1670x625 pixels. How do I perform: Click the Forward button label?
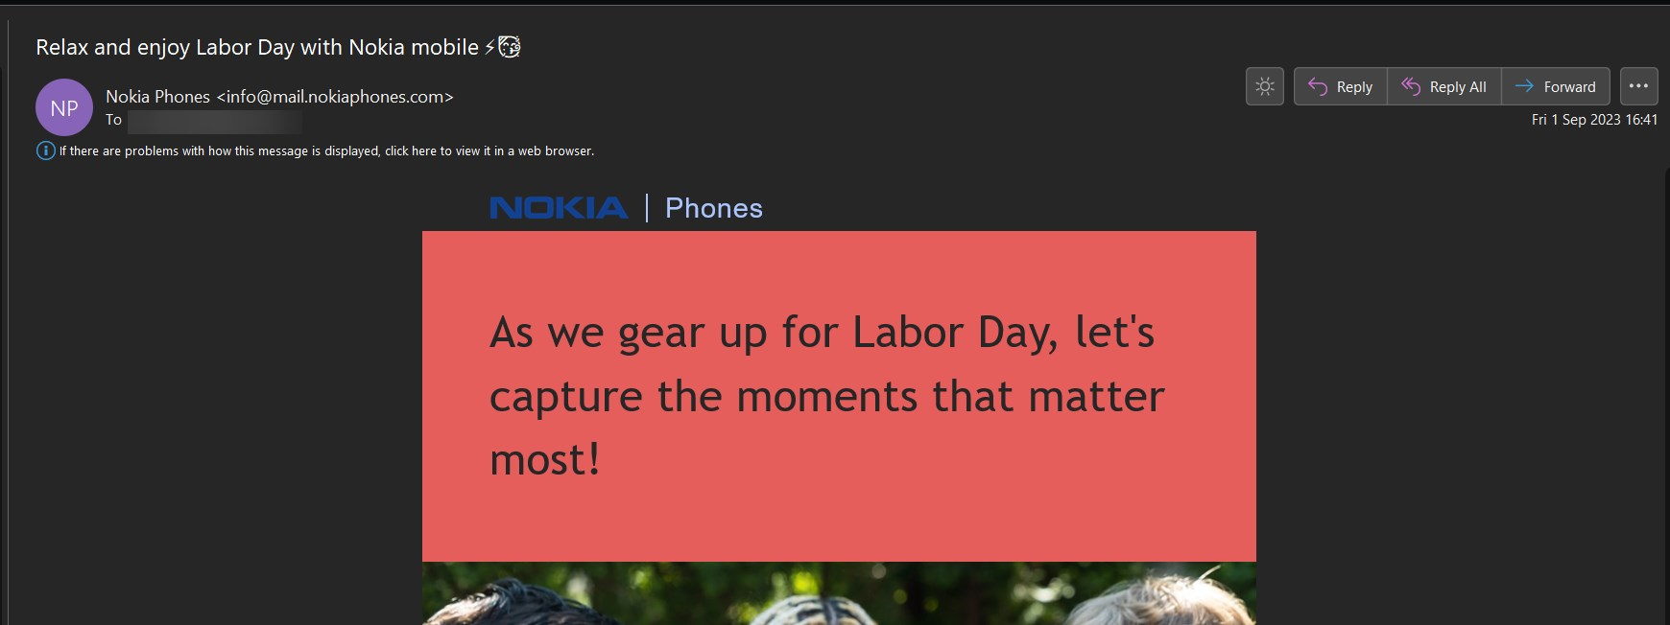click(x=1569, y=87)
